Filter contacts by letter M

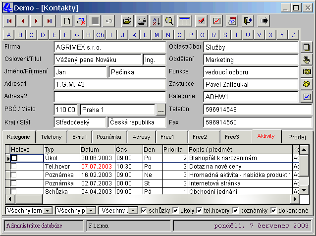(x=157, y=35)
